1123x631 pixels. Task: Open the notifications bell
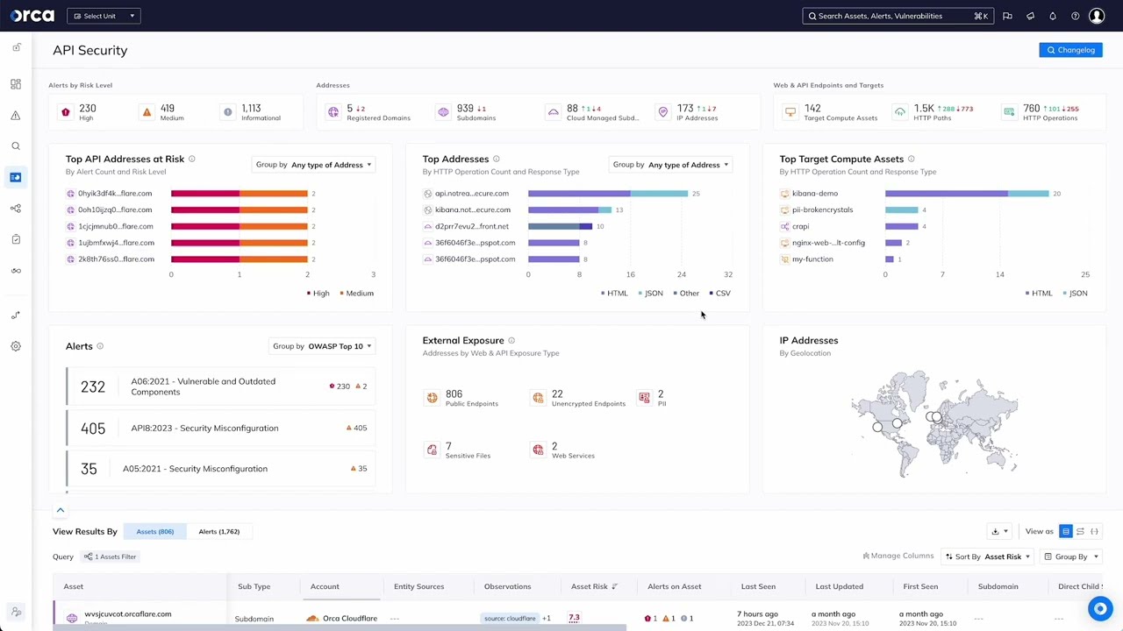[1053, 16]
